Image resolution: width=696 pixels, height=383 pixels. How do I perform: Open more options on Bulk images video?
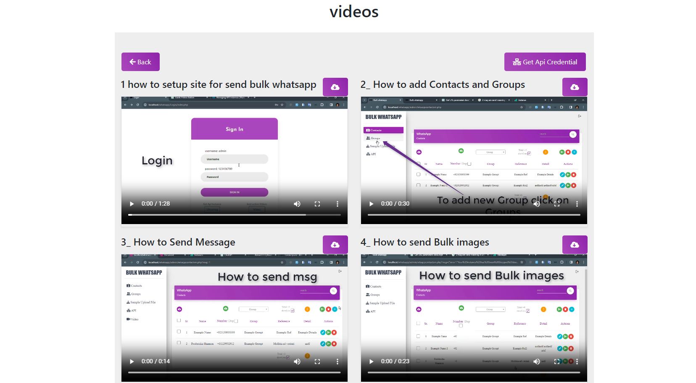point(577,362)
